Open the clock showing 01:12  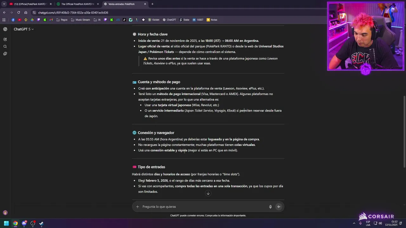(391, 223)
